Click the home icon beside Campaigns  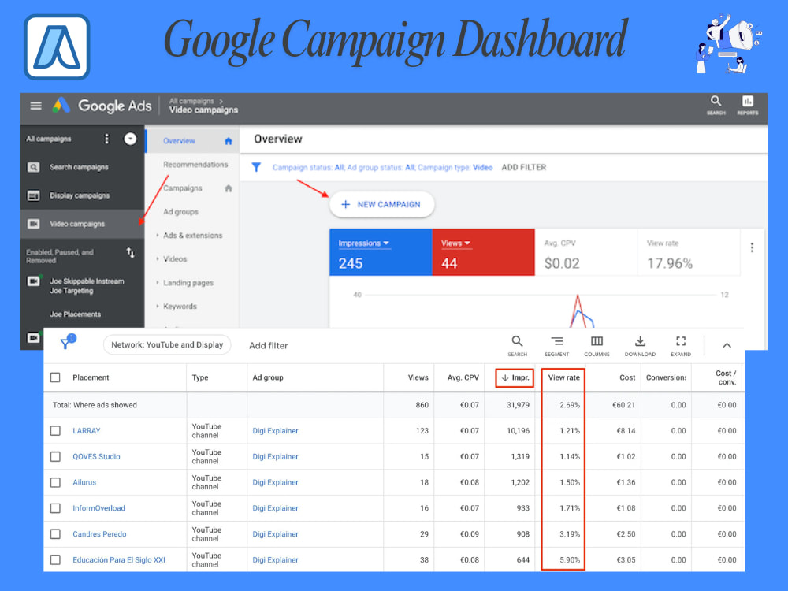click(229, 188)
